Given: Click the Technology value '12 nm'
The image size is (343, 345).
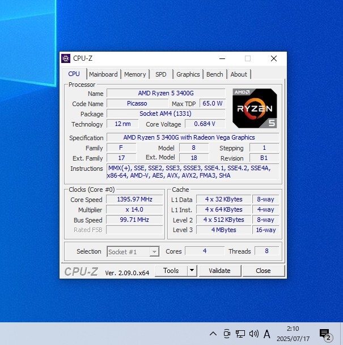Looking at the screenshot, I should [x=122, y=124].
